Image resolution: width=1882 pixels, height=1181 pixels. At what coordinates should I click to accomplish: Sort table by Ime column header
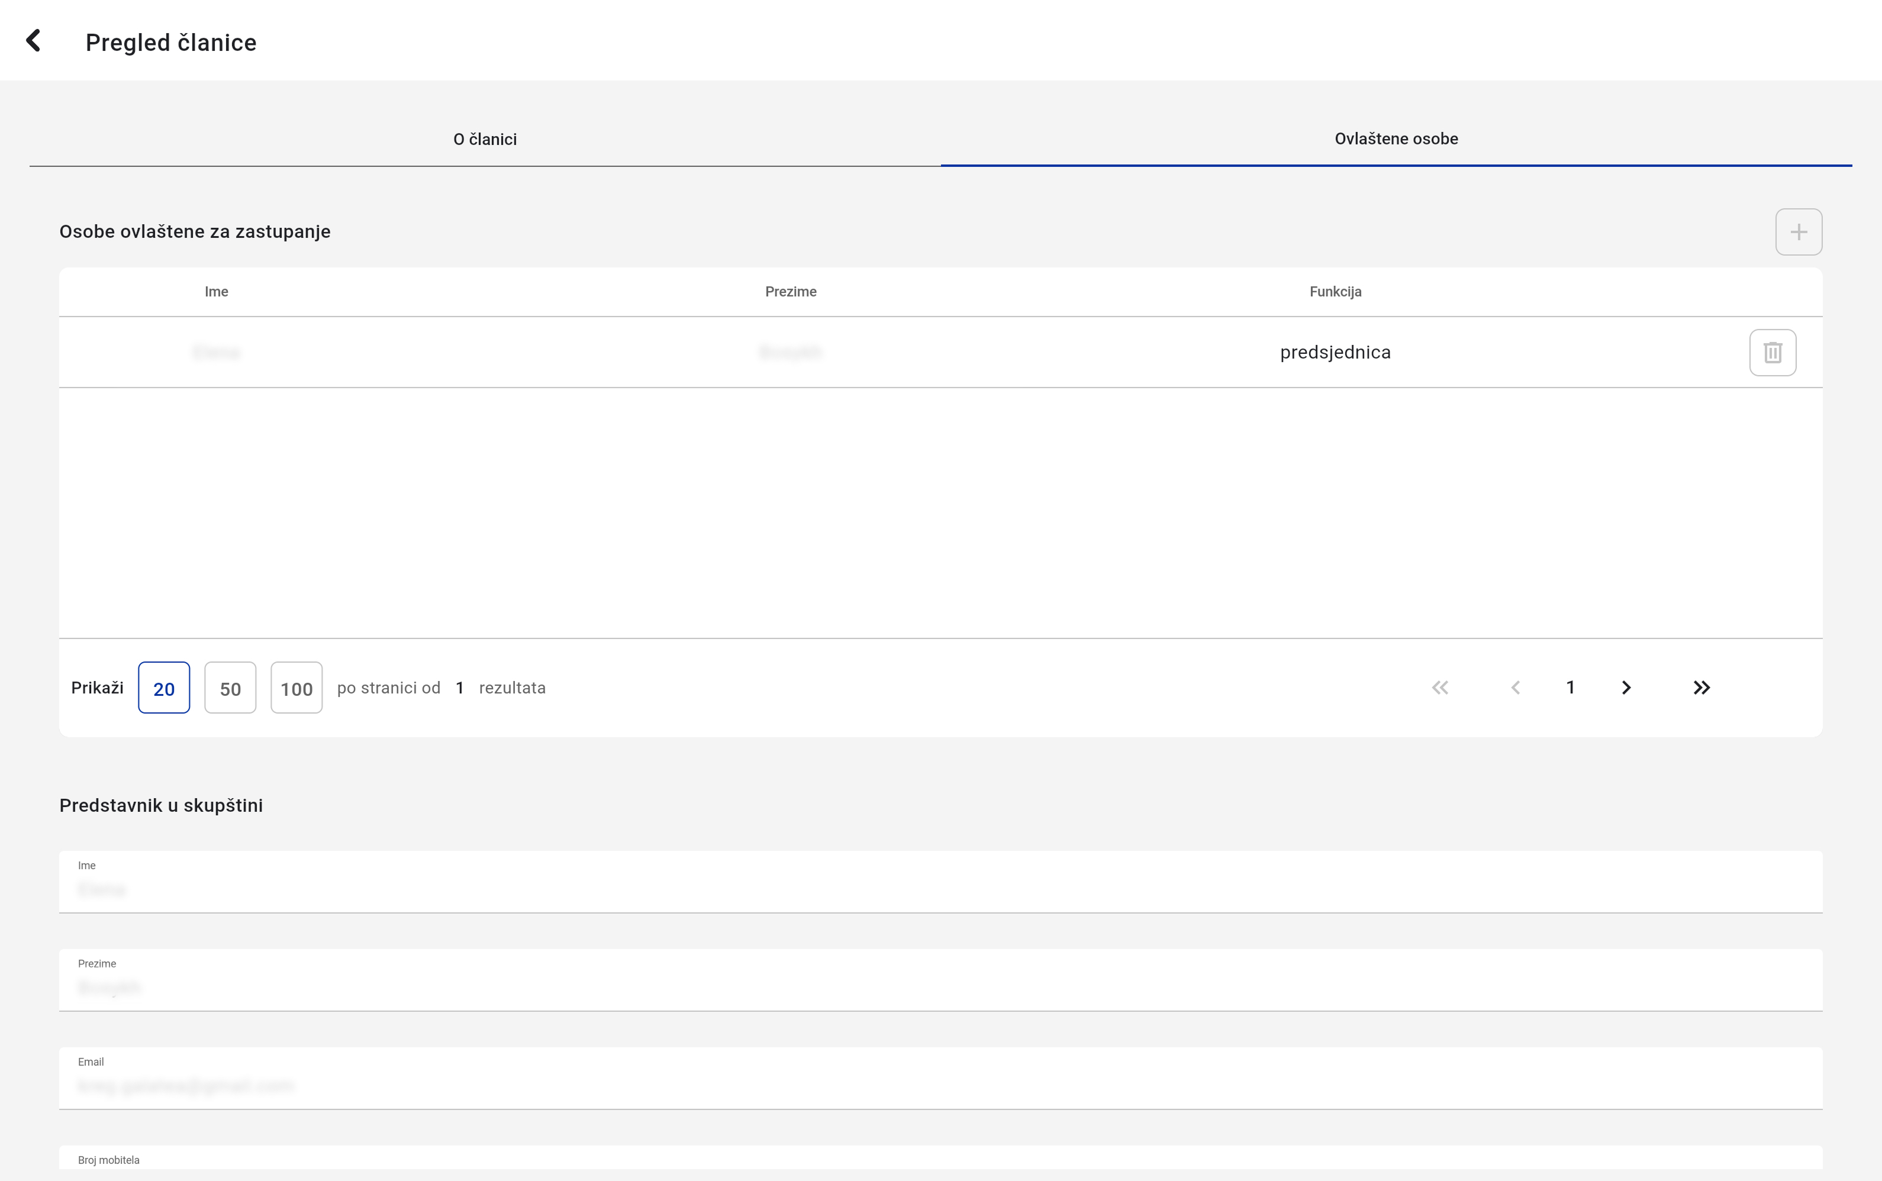coord(217,291)
